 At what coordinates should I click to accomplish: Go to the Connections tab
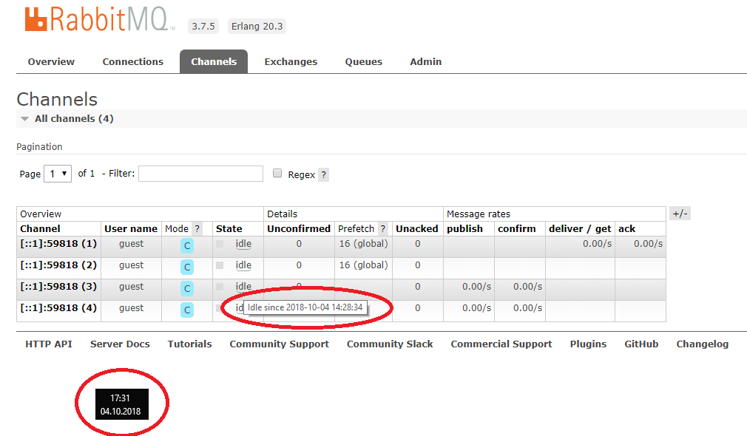[133, 62]
